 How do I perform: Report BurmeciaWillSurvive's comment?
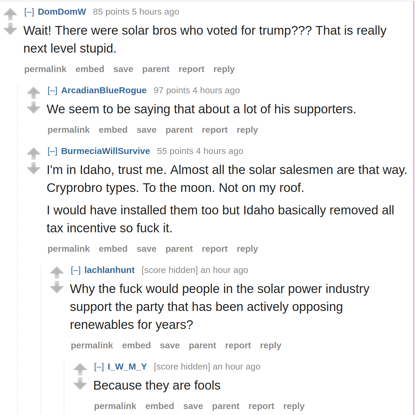pos(215,249)
